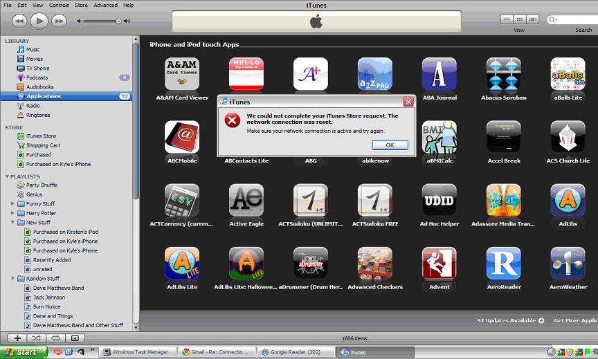
Task: Select the Advanced Checkers app icon
Action: pos(375,264)
